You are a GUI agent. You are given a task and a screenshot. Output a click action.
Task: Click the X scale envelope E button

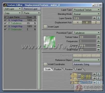pyautogui.click(x=99, y=74)
